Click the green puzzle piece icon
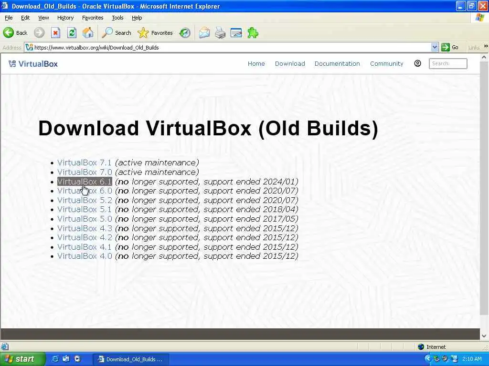 tap(253, 33)
